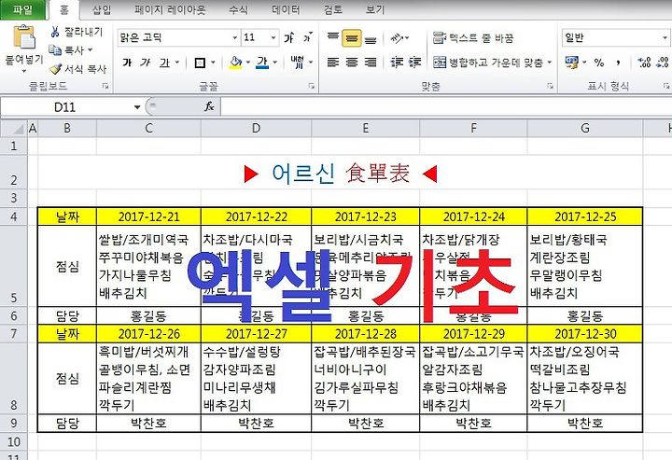
Task: Open the 파일 file tab
Action: click(x=22, y=9)
